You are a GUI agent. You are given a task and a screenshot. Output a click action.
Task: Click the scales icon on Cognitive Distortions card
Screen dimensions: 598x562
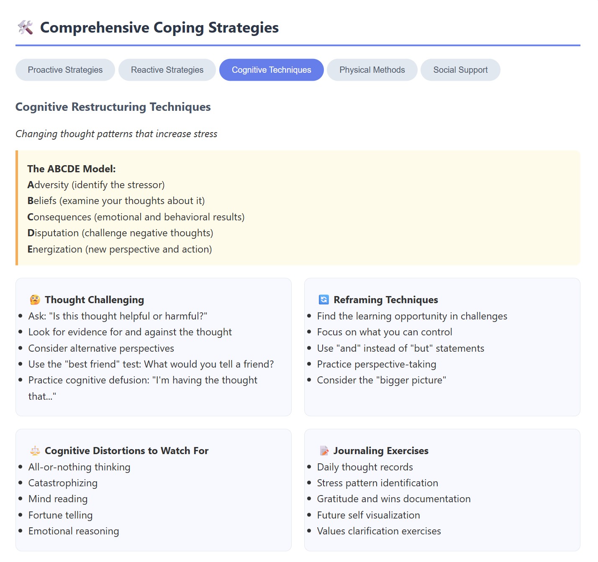36,451
